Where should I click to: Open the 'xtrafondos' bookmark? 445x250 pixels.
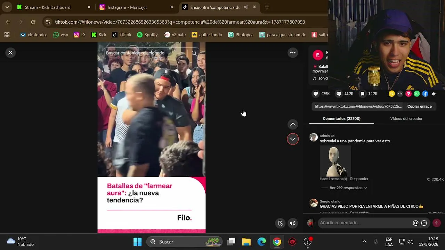(x=34, y=35)
